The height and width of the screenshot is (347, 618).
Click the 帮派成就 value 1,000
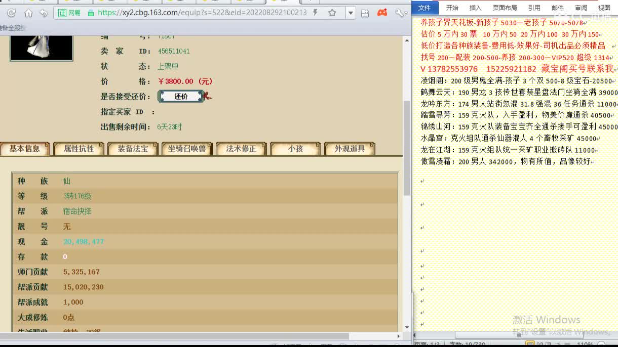[73, 302]
